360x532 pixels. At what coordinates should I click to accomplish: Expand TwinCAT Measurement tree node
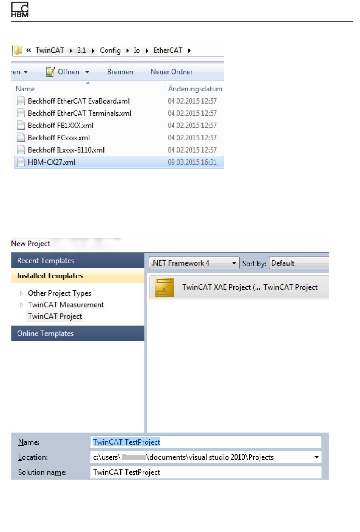pos(22,305)
